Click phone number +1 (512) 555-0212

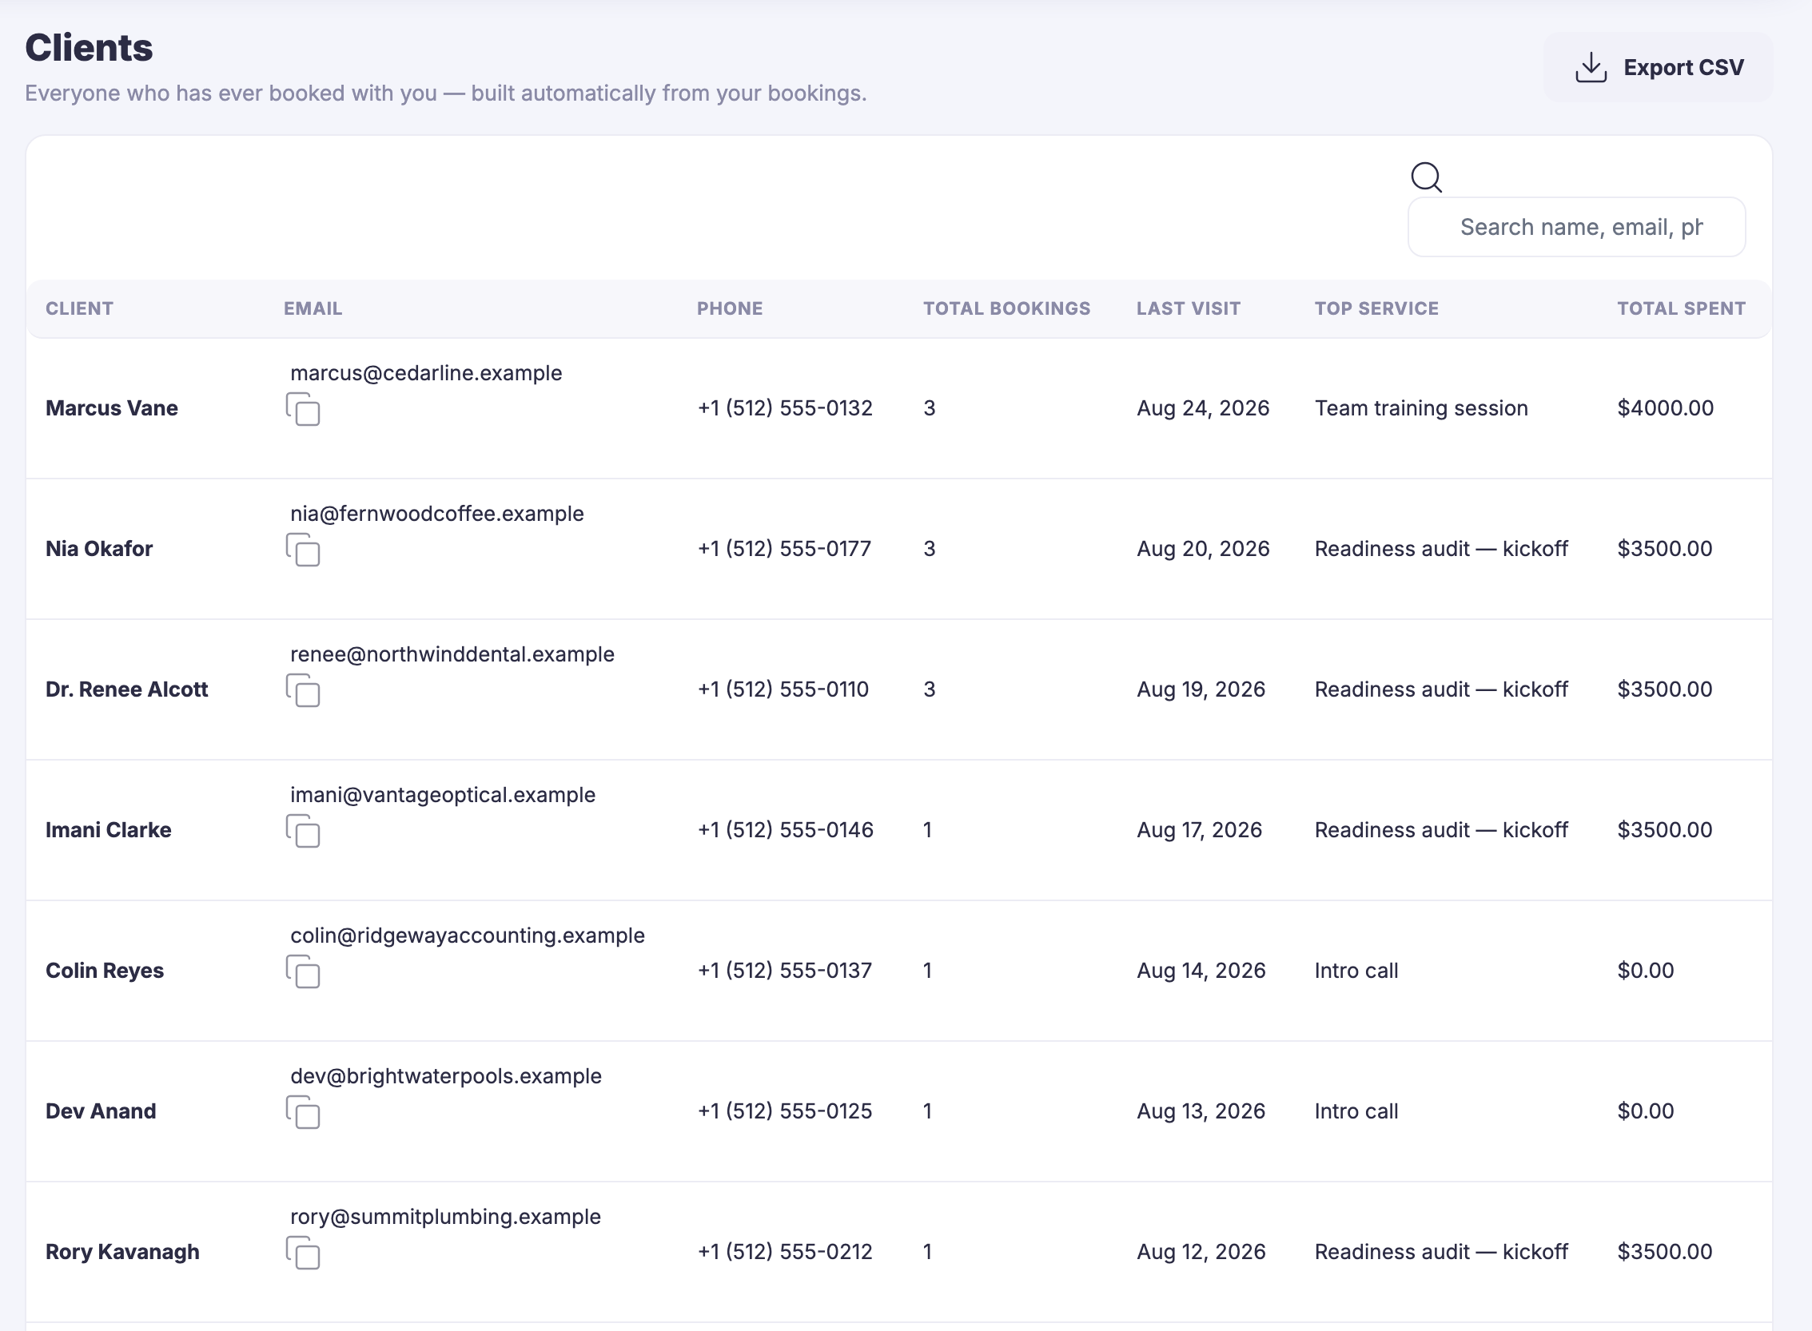(x=785, y=1252)
